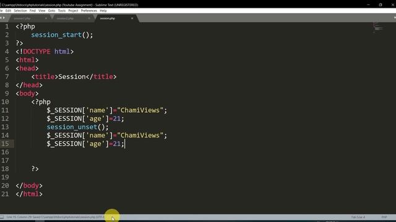The image size is (396, 222).
Task: Open the tab list dropdown arrow
Action: 395,18
